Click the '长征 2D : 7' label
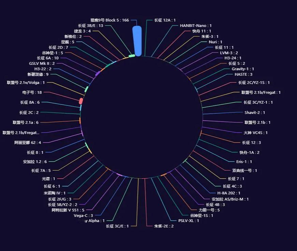Viewport: 297px width, 251px height. (x=58, y=47)
